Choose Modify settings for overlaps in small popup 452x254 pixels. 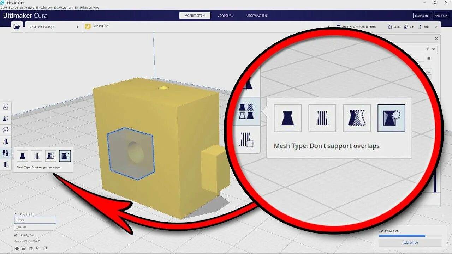[51, 156]
